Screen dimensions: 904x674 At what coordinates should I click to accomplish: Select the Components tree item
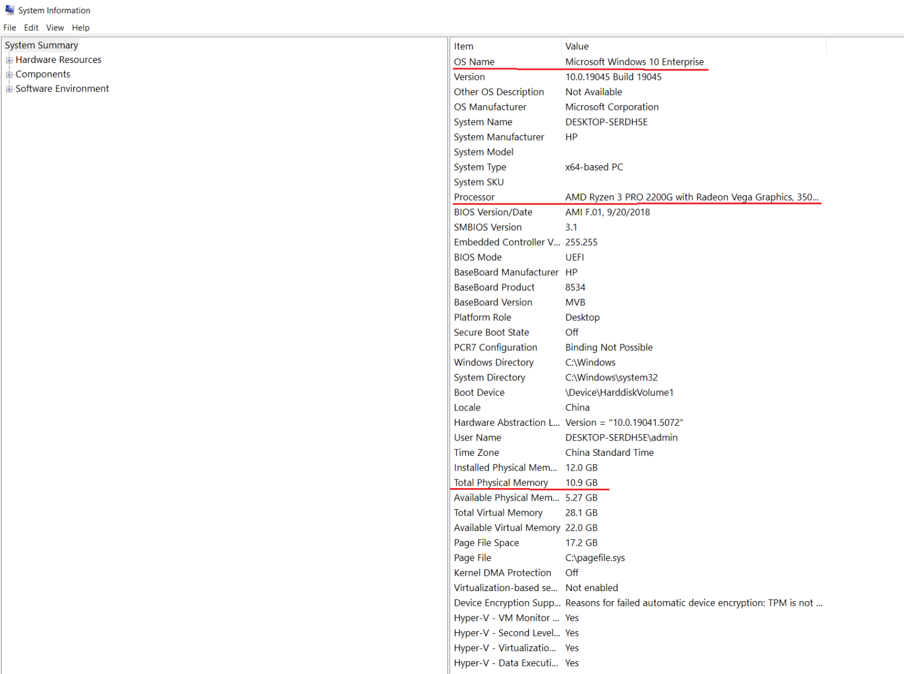point(43,75)
